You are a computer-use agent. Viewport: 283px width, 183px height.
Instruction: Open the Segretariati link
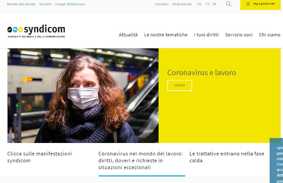(182, 4)
